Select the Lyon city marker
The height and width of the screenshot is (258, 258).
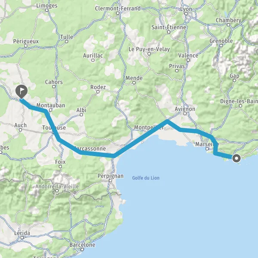coord(186,14)
